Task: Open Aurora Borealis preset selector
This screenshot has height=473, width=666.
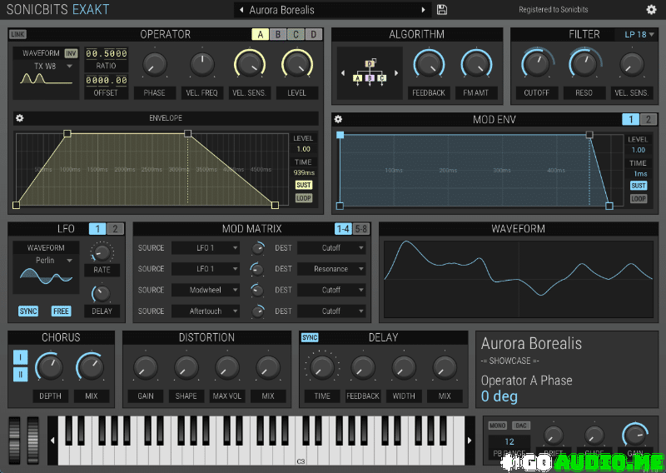Action: 332,10
